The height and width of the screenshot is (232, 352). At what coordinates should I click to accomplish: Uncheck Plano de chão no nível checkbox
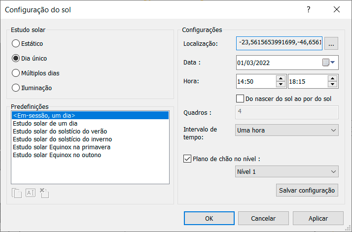187,159
